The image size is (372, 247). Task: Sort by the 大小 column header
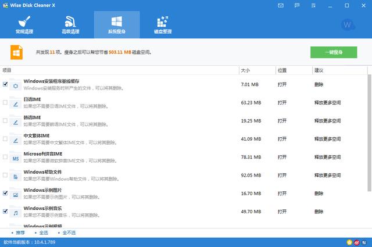(x=257, y=70)
